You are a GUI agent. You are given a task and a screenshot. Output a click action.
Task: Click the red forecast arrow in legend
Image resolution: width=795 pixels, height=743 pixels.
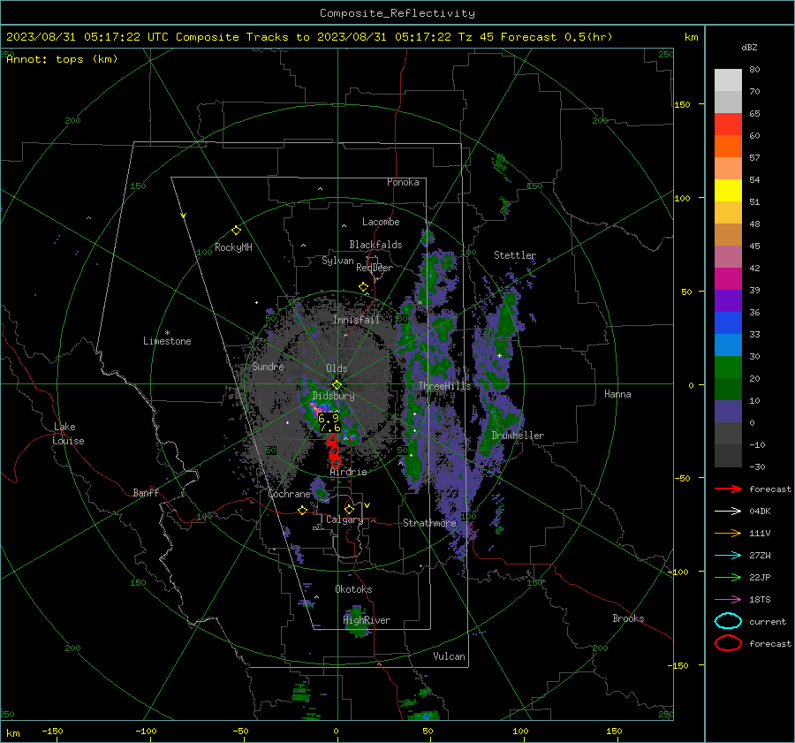point(728,489)
